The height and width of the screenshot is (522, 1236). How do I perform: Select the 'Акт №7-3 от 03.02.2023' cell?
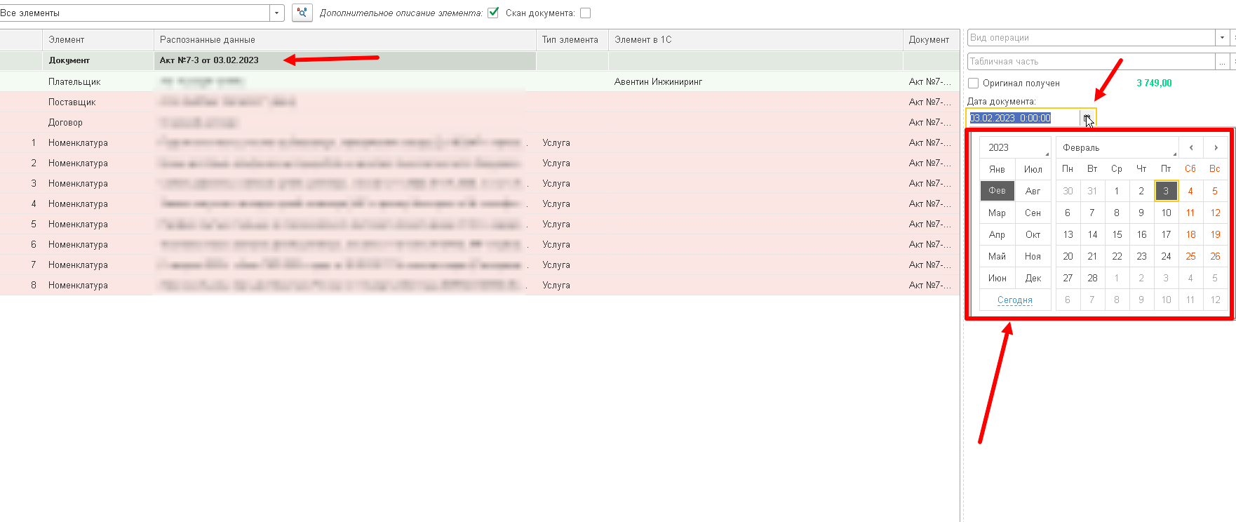[345, 60]
